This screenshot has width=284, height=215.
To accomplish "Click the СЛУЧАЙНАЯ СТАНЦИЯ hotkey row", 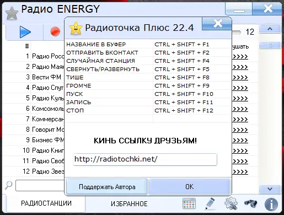I will (148, 61).
